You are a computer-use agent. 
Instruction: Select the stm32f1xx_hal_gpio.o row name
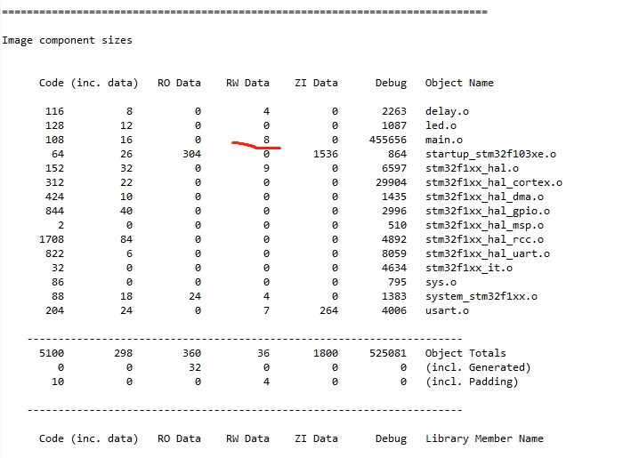click(x=487, y=211)
